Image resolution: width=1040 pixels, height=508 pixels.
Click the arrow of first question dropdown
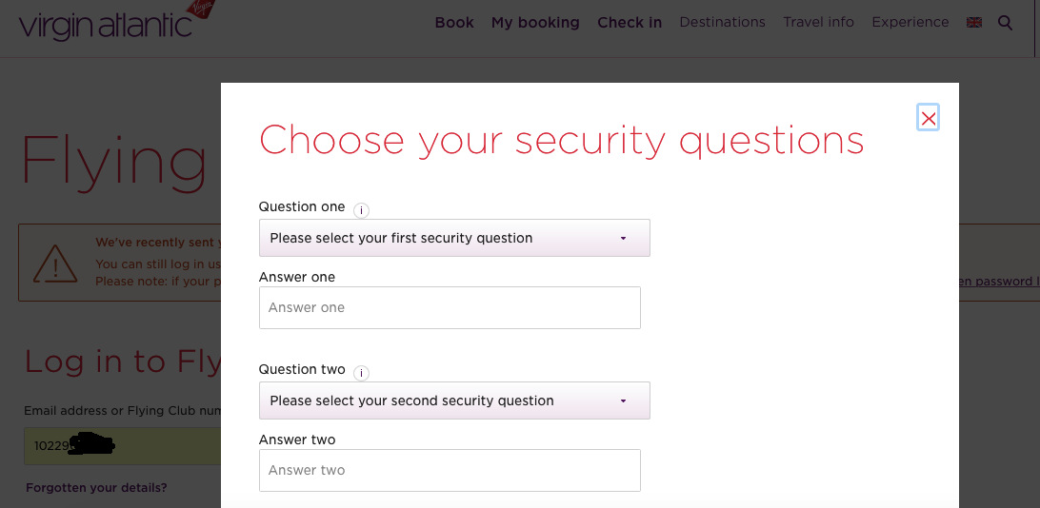[x=623, y=239]
